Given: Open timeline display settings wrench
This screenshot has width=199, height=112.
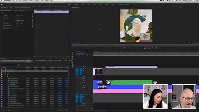Looking at the screenshot, I should click(x=87, y=55).
